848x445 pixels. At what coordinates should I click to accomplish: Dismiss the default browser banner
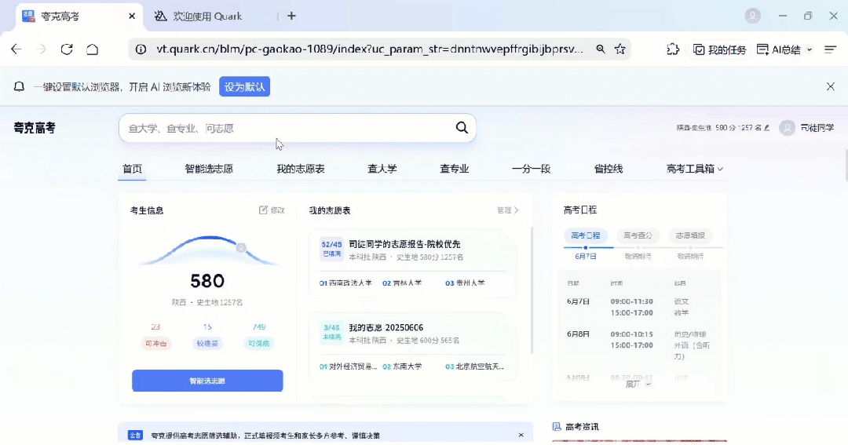click(x=830, y=86)
